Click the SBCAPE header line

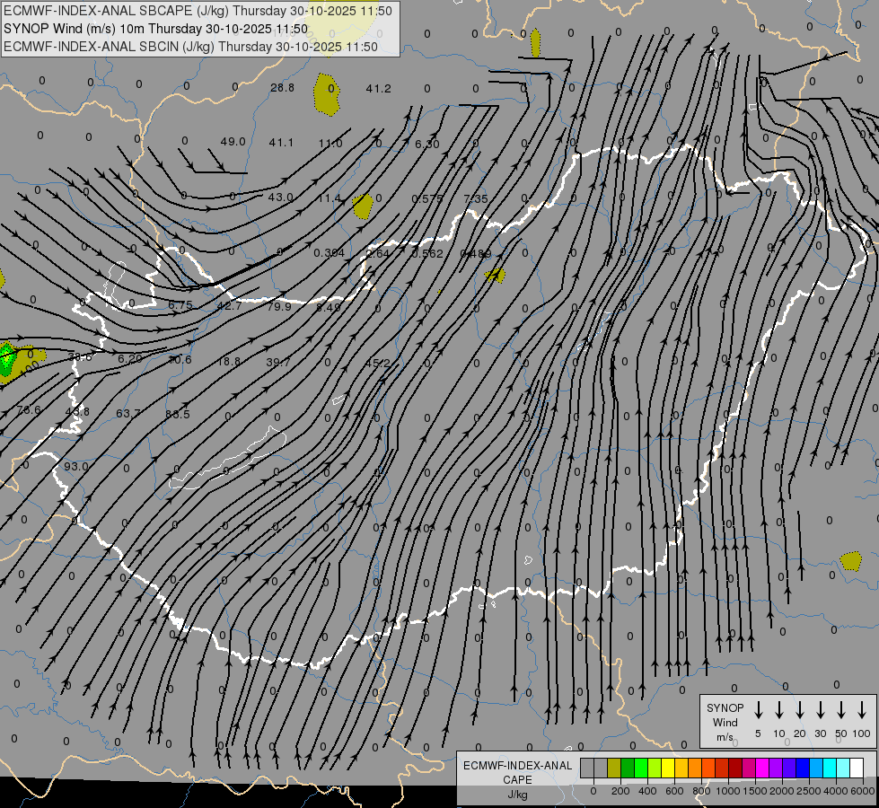pos(198,11)
